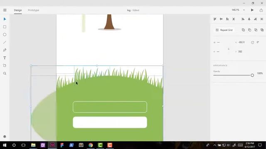This screenshot has height=149, width=266.
Task: Open the green Camtasia taskbar icon
Action: pos(100,145)
